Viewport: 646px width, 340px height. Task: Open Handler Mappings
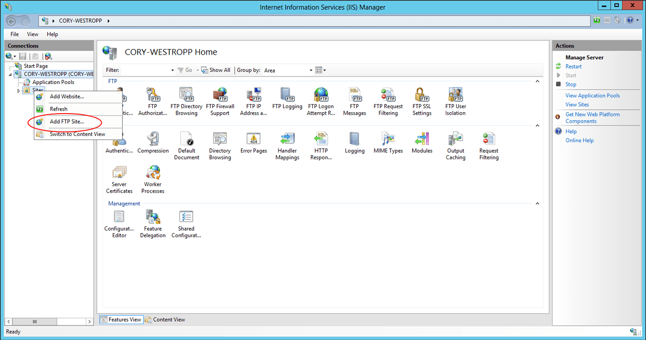click(287, 145)
